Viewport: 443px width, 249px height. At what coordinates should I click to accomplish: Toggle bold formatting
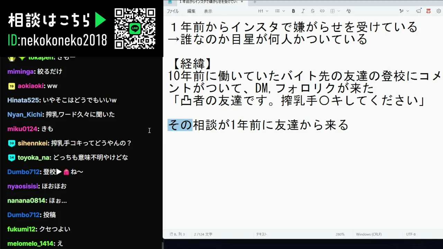(293, 11)
